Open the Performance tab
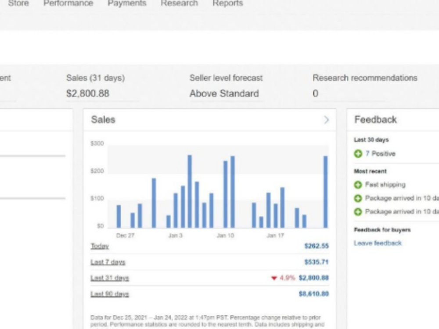The height and width of the screenshot is (329, 439). coord(68,3)
